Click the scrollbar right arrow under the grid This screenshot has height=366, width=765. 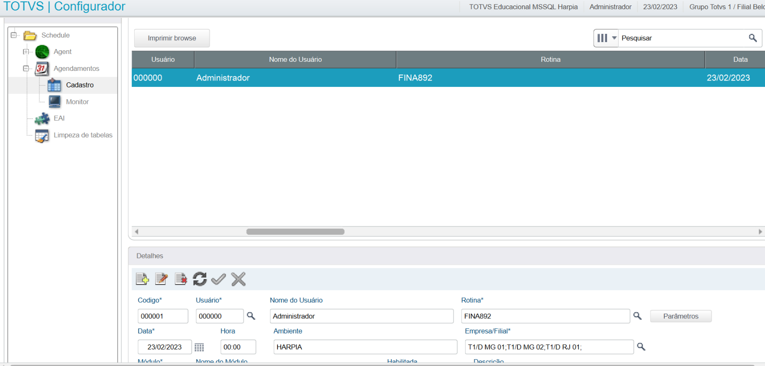click(760, 231)
